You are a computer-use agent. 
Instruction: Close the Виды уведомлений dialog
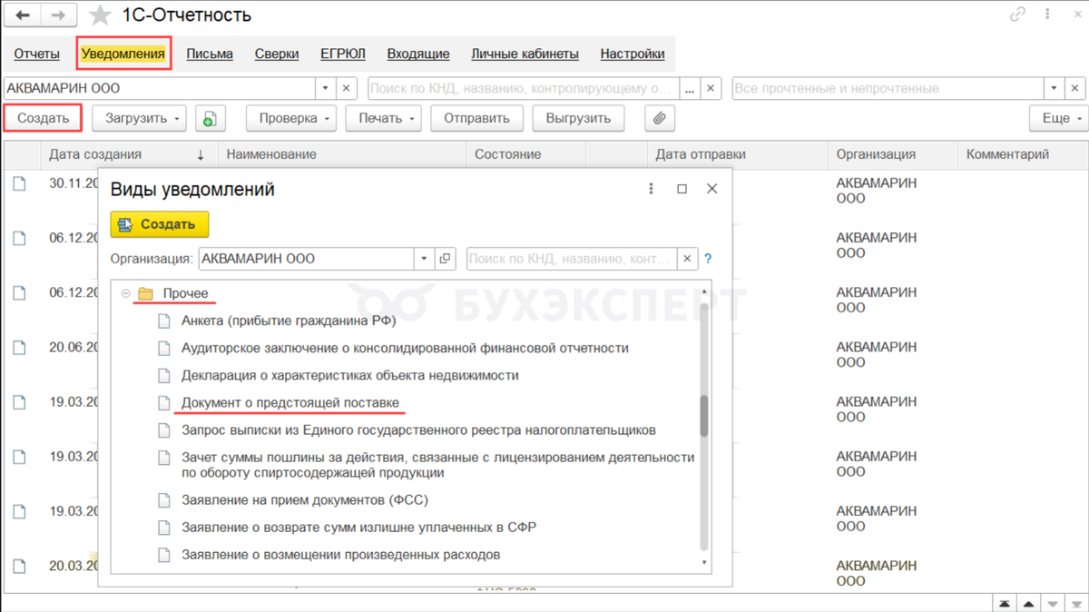coord(711,189)
